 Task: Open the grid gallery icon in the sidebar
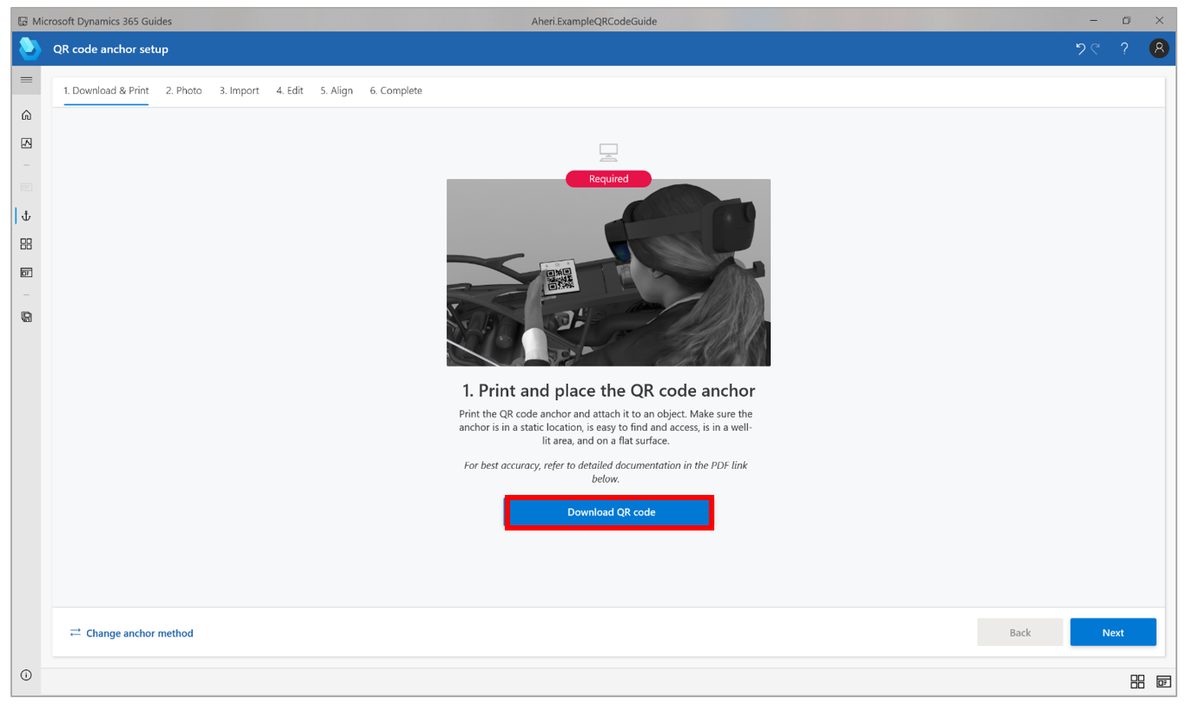pyautogui.click(x=26, y=244)
